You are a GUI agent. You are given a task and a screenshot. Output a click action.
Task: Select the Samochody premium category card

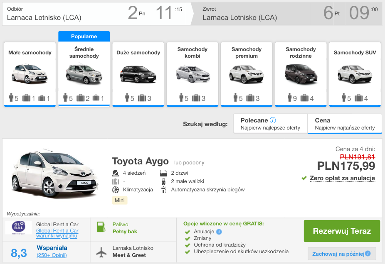247,74
